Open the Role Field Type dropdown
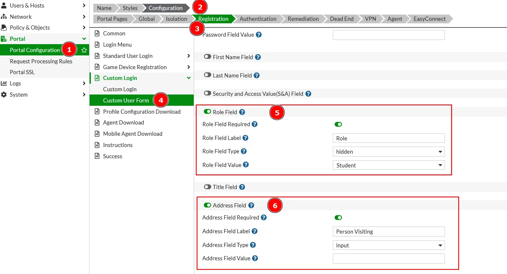507x274 pixels. pyautogui.click(x=389, y=152)
